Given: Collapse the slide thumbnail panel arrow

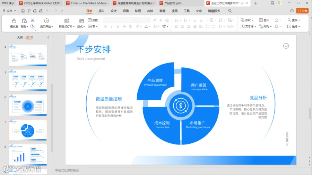Looking at the screenshot, I should pos(48,37).
